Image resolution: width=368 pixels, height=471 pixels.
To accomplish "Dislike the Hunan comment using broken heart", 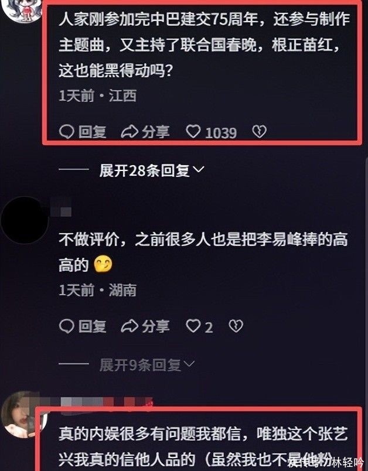I will [236, 326].
